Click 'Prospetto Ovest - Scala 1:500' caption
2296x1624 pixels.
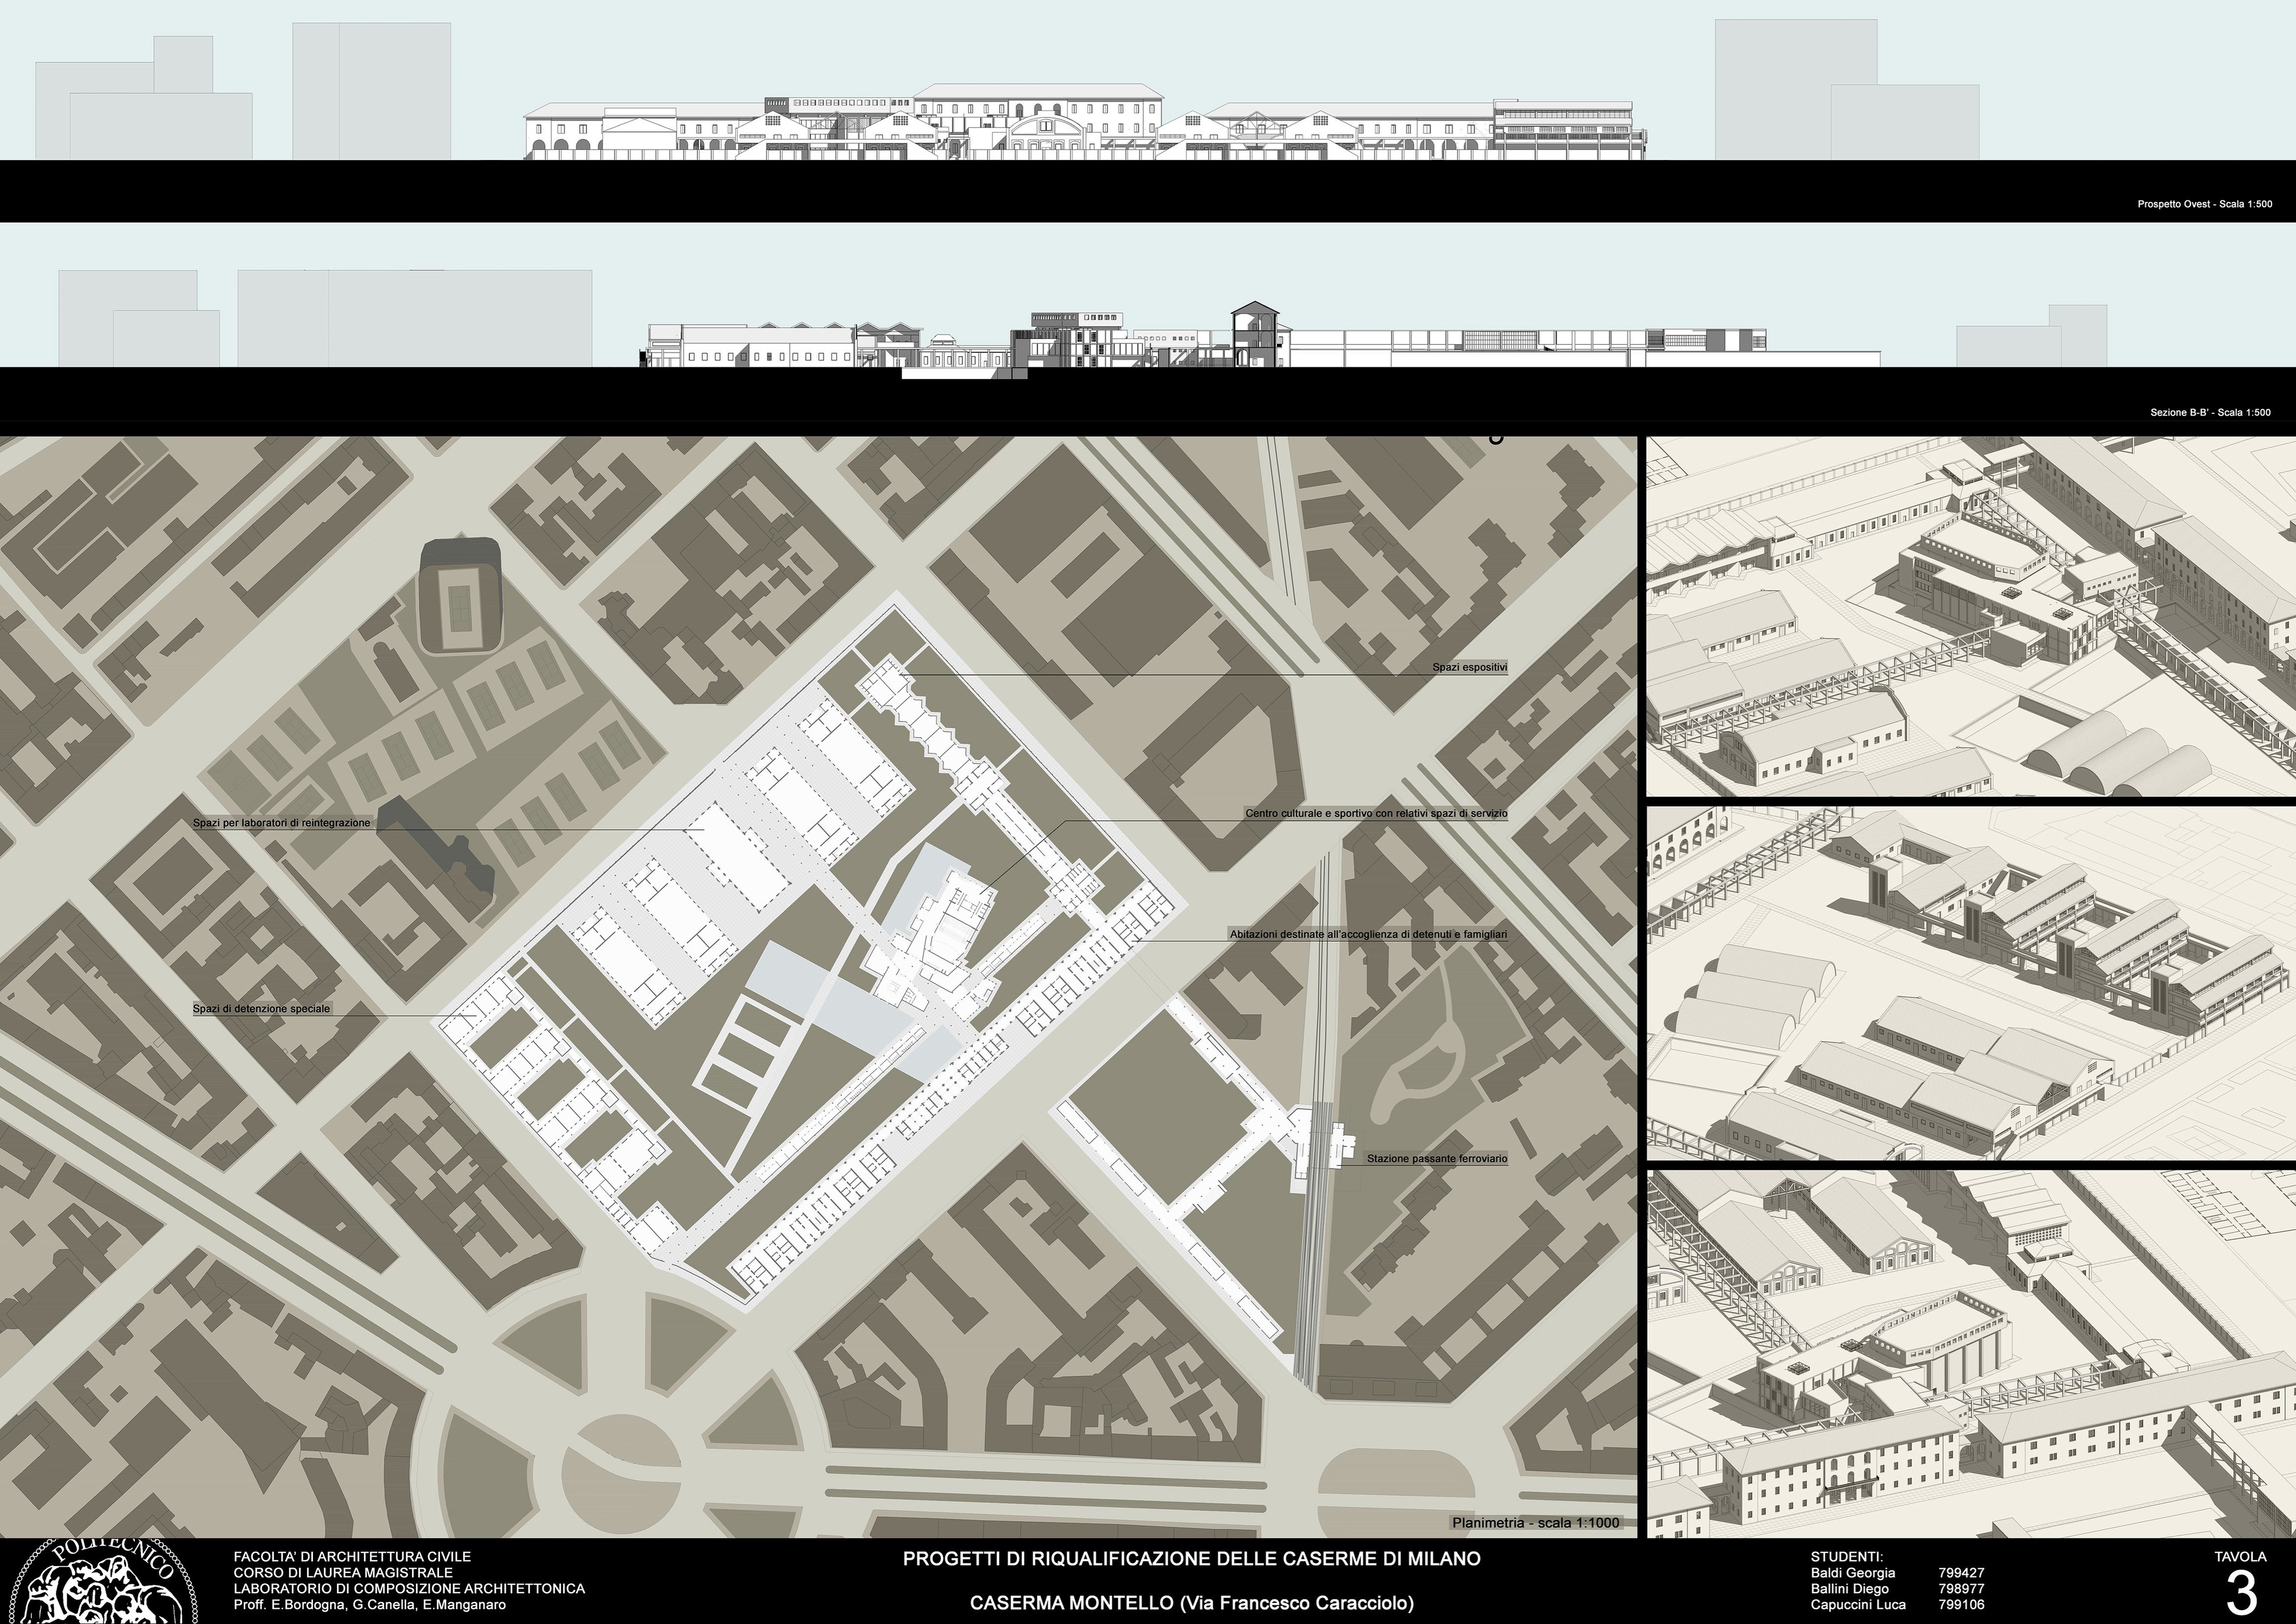2204,204
